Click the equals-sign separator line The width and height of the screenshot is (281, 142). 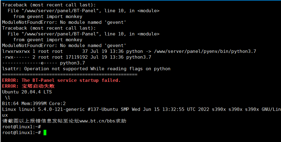[70, 75]
